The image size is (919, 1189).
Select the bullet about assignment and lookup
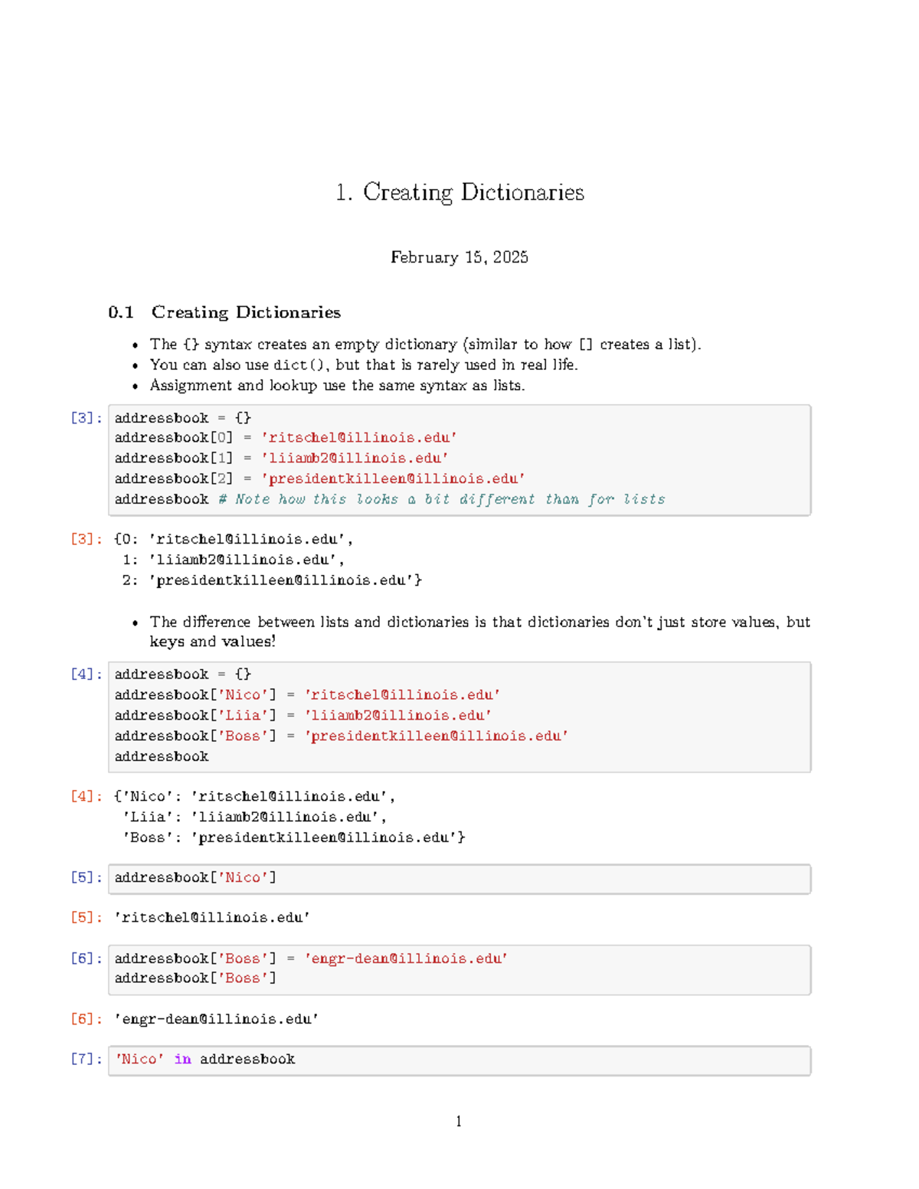pyautogui.click(x=337, y=386)
